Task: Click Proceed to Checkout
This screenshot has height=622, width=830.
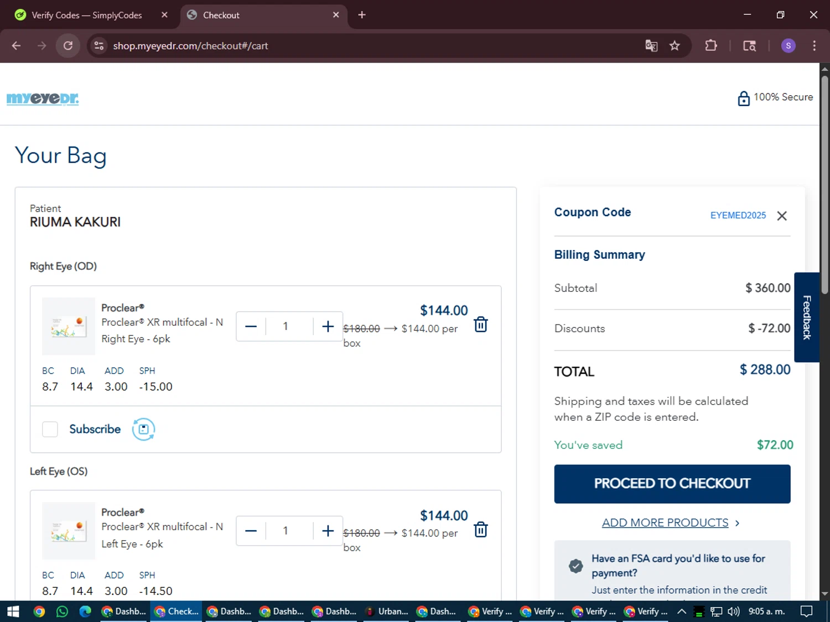Action: point(672,484)
